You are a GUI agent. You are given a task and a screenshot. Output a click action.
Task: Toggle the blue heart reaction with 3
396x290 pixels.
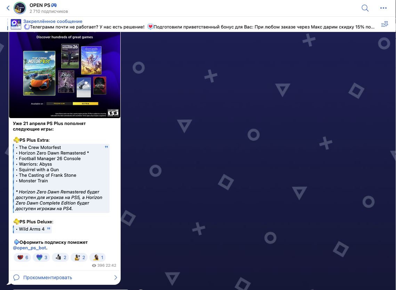tap(42, 257)
